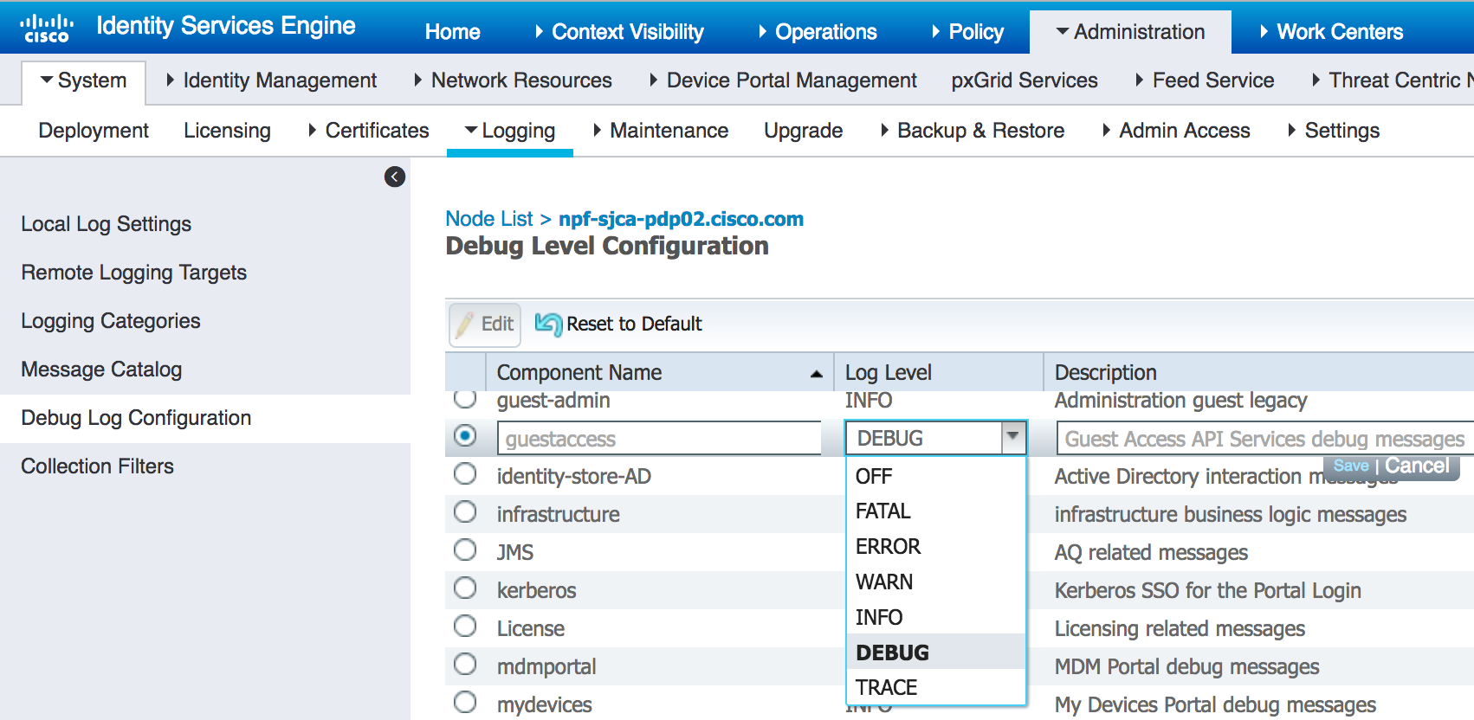Open Collection Filters
The width and height of the screenshot is (1474, 720).
click(97, 466)
